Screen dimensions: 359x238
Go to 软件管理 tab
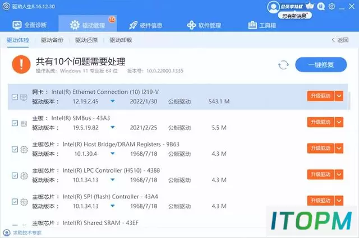[204, 25]
